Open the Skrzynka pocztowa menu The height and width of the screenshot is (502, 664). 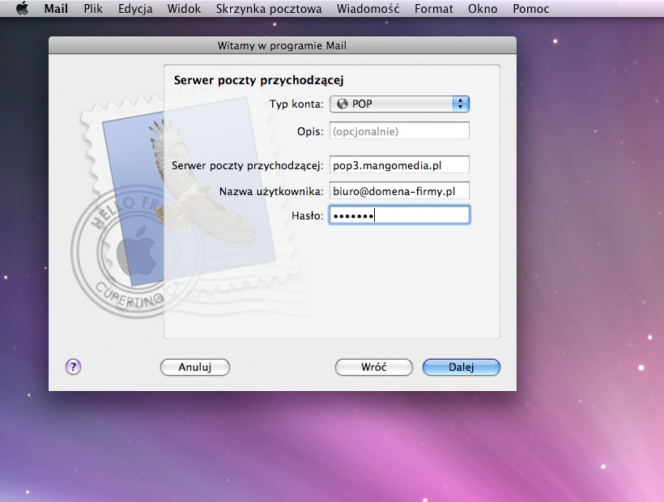(269, 8)
